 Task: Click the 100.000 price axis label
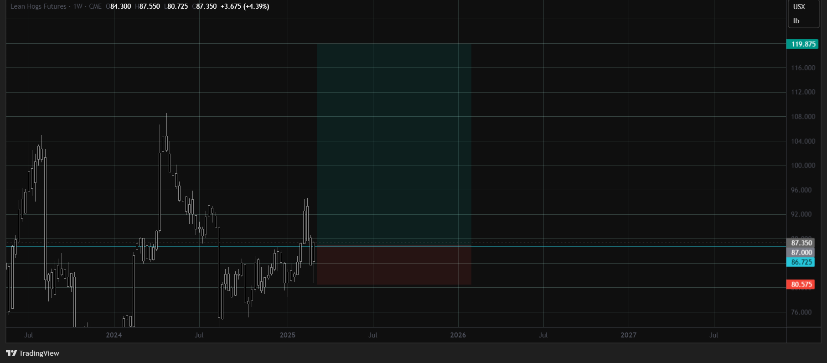803,166
